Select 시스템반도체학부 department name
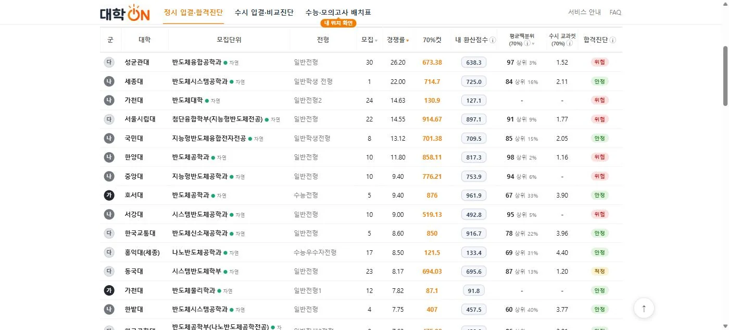Image resolution: width=729 pixels, height=330 pixels. (x=197, y=271)
